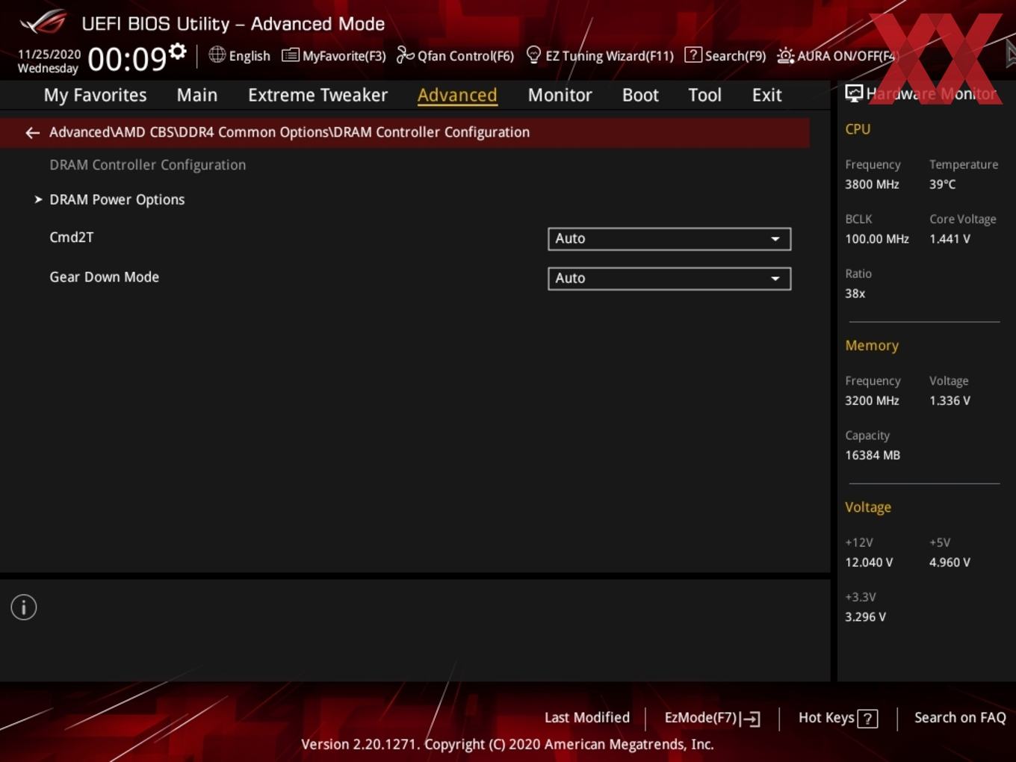The image size is (1016, 762).
Task: Click the globe language icon
Action: [x=217, y=55]
